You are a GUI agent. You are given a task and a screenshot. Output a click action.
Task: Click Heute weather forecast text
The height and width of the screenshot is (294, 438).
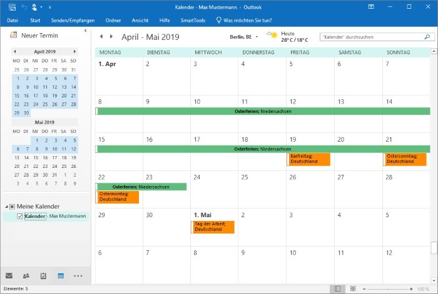[x=295, y=36]
